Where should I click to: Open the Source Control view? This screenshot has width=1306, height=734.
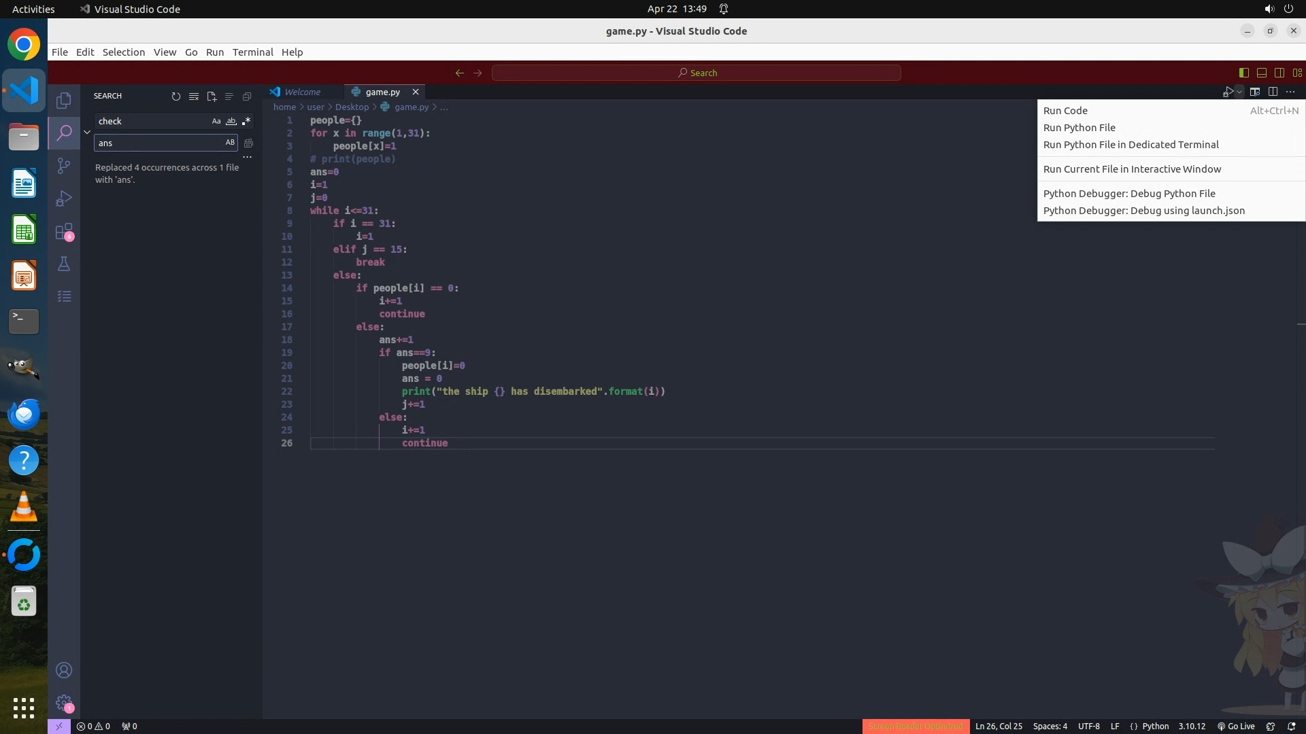click(64, 166)
